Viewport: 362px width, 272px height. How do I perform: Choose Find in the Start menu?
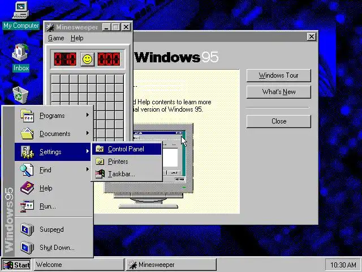pyautogui.click(x=54, y=170)
